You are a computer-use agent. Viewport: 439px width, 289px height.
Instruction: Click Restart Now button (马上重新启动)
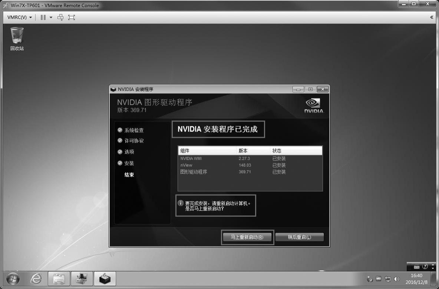(247, 237)
